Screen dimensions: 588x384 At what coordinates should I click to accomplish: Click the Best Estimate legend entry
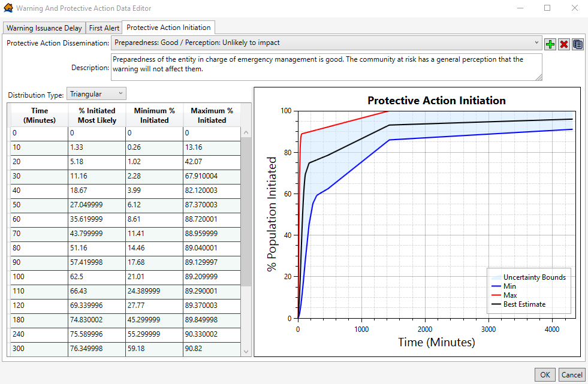coord(518,304)
